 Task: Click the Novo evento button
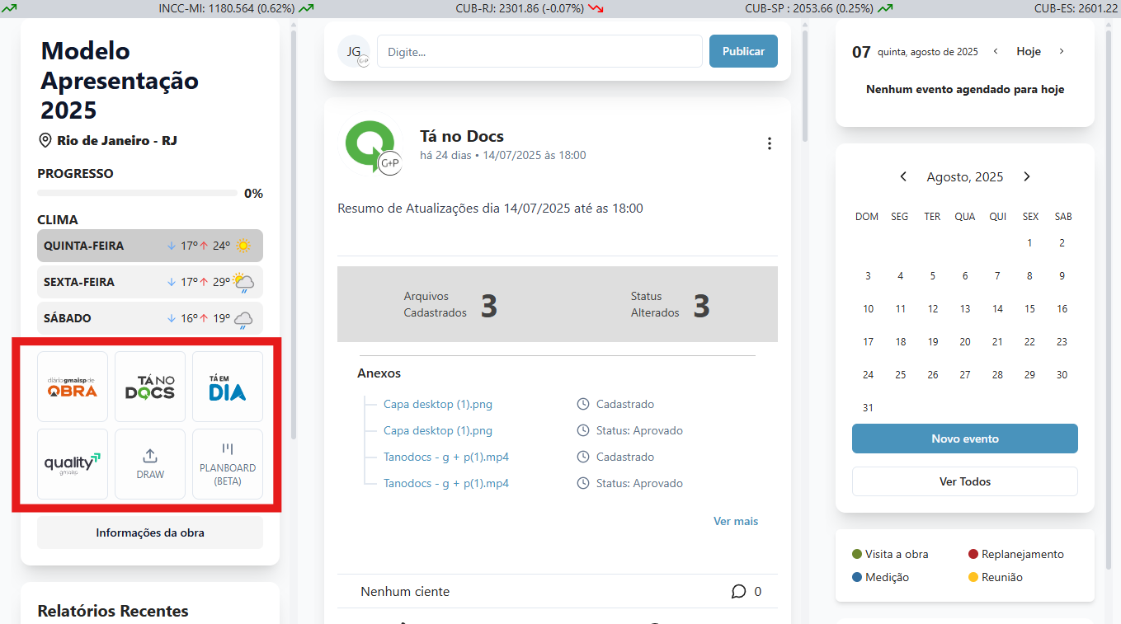964,439
